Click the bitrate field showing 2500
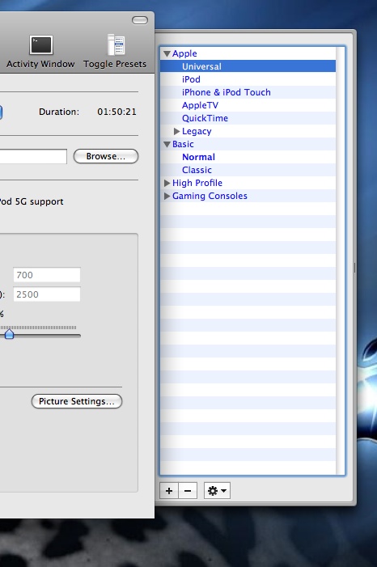 (47, 294)
